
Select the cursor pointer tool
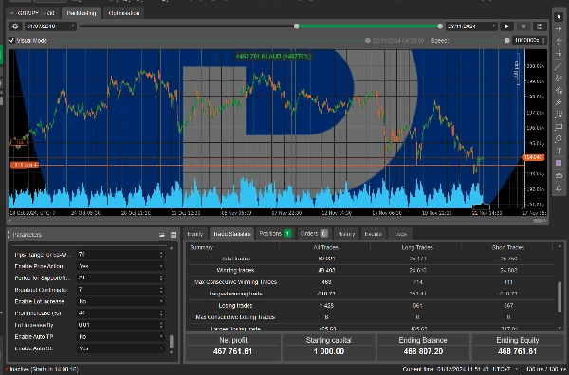point(559,17)
